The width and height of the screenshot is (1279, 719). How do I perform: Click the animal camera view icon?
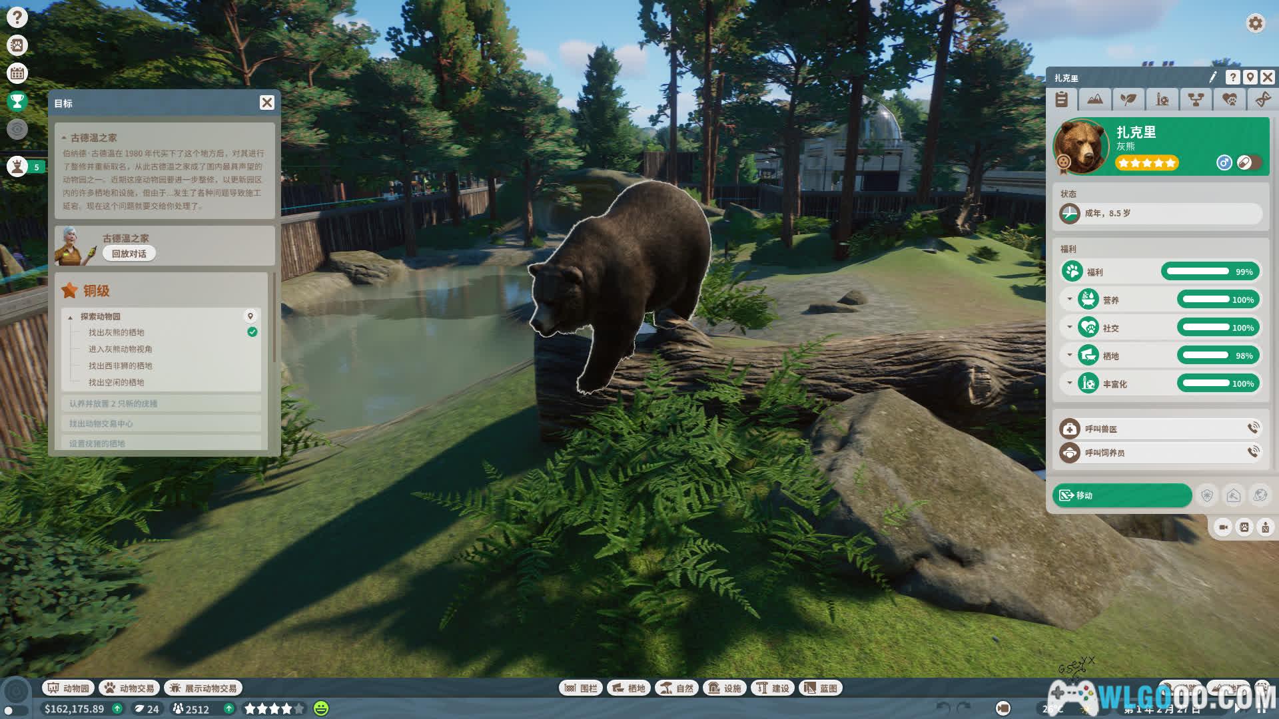tap(1223, 527)
